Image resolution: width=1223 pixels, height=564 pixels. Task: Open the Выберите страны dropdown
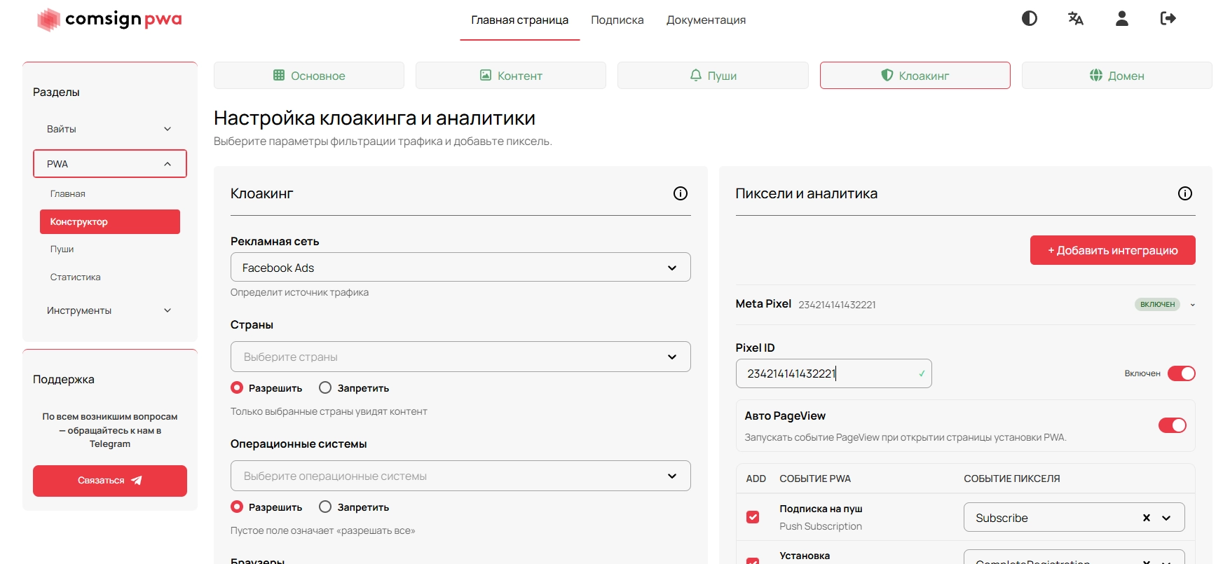click(460, 357)
